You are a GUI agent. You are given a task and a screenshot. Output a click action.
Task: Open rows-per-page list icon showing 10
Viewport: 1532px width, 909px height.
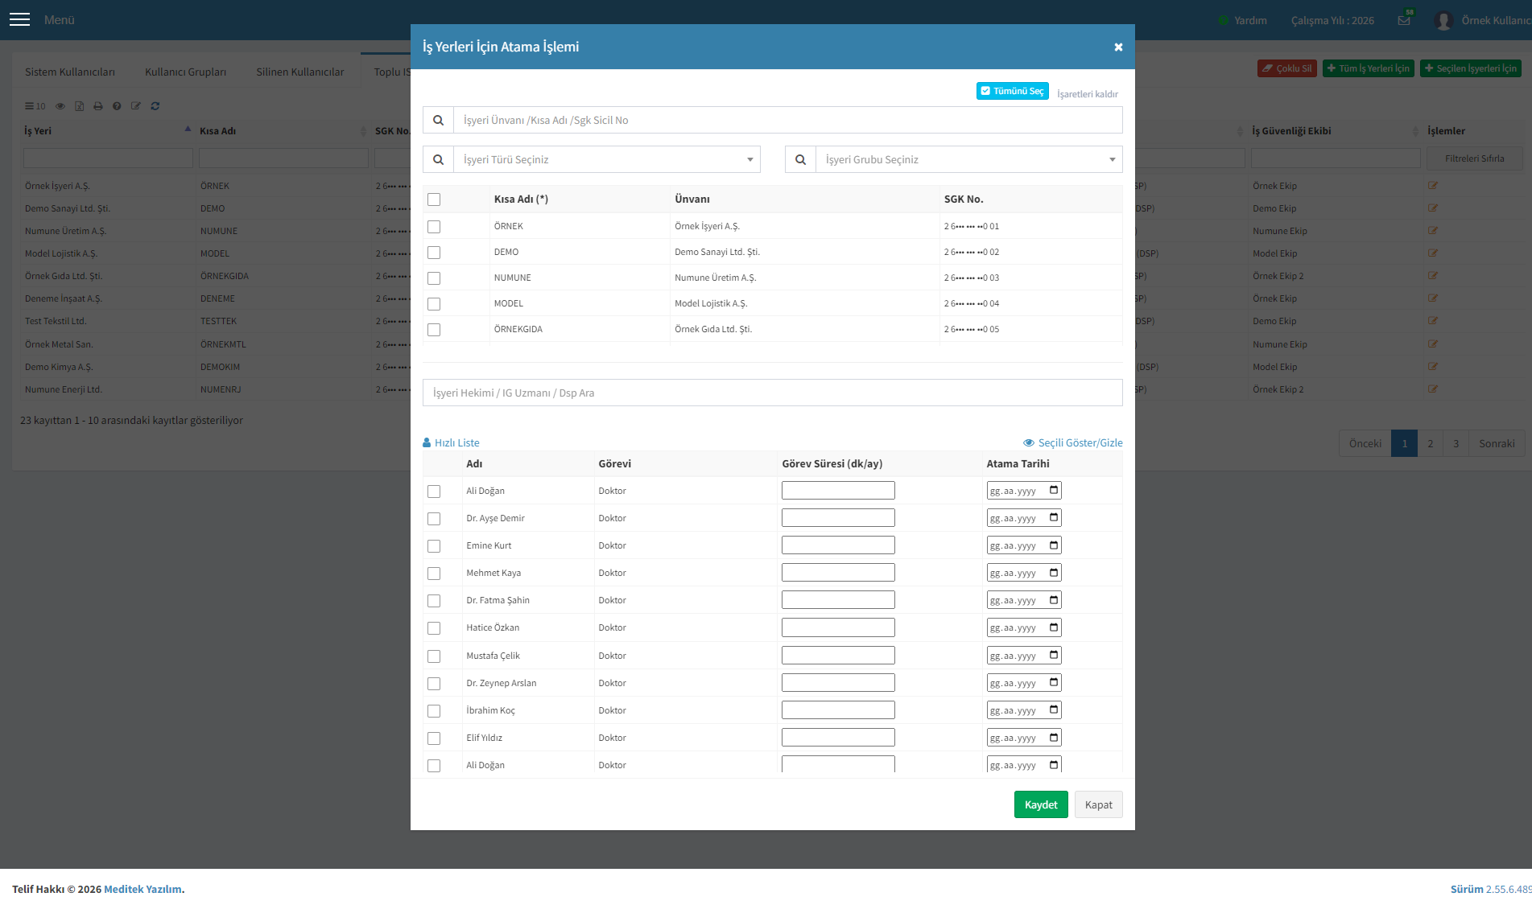coord(35,106)
